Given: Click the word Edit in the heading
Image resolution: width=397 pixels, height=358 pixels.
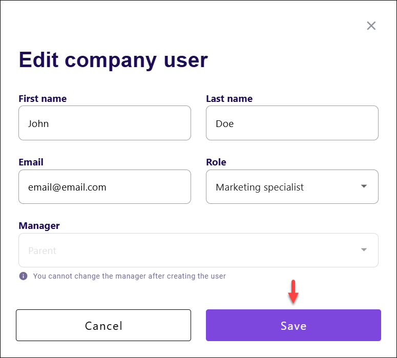Looking at the screenshot, I should [x=39, y=60].
